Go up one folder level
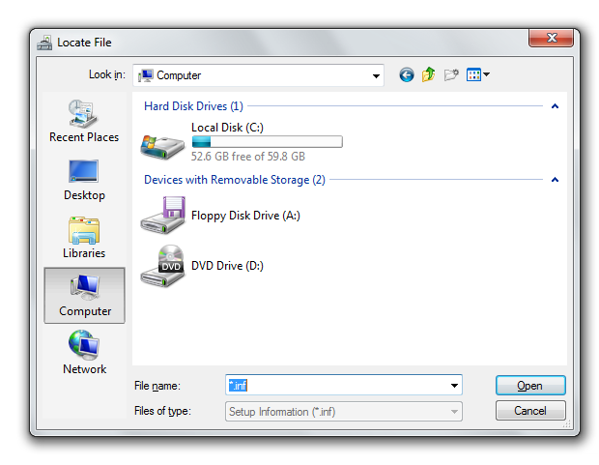 [429, 74]
